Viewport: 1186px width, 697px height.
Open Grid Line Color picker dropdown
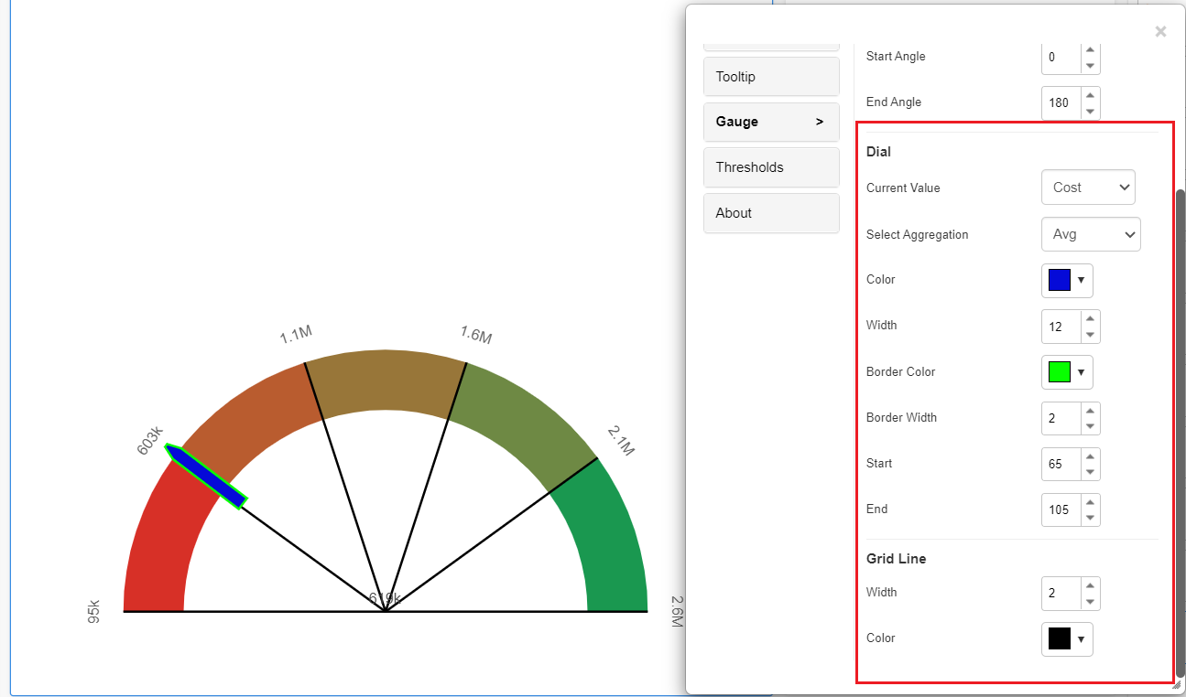(1082, 638)
